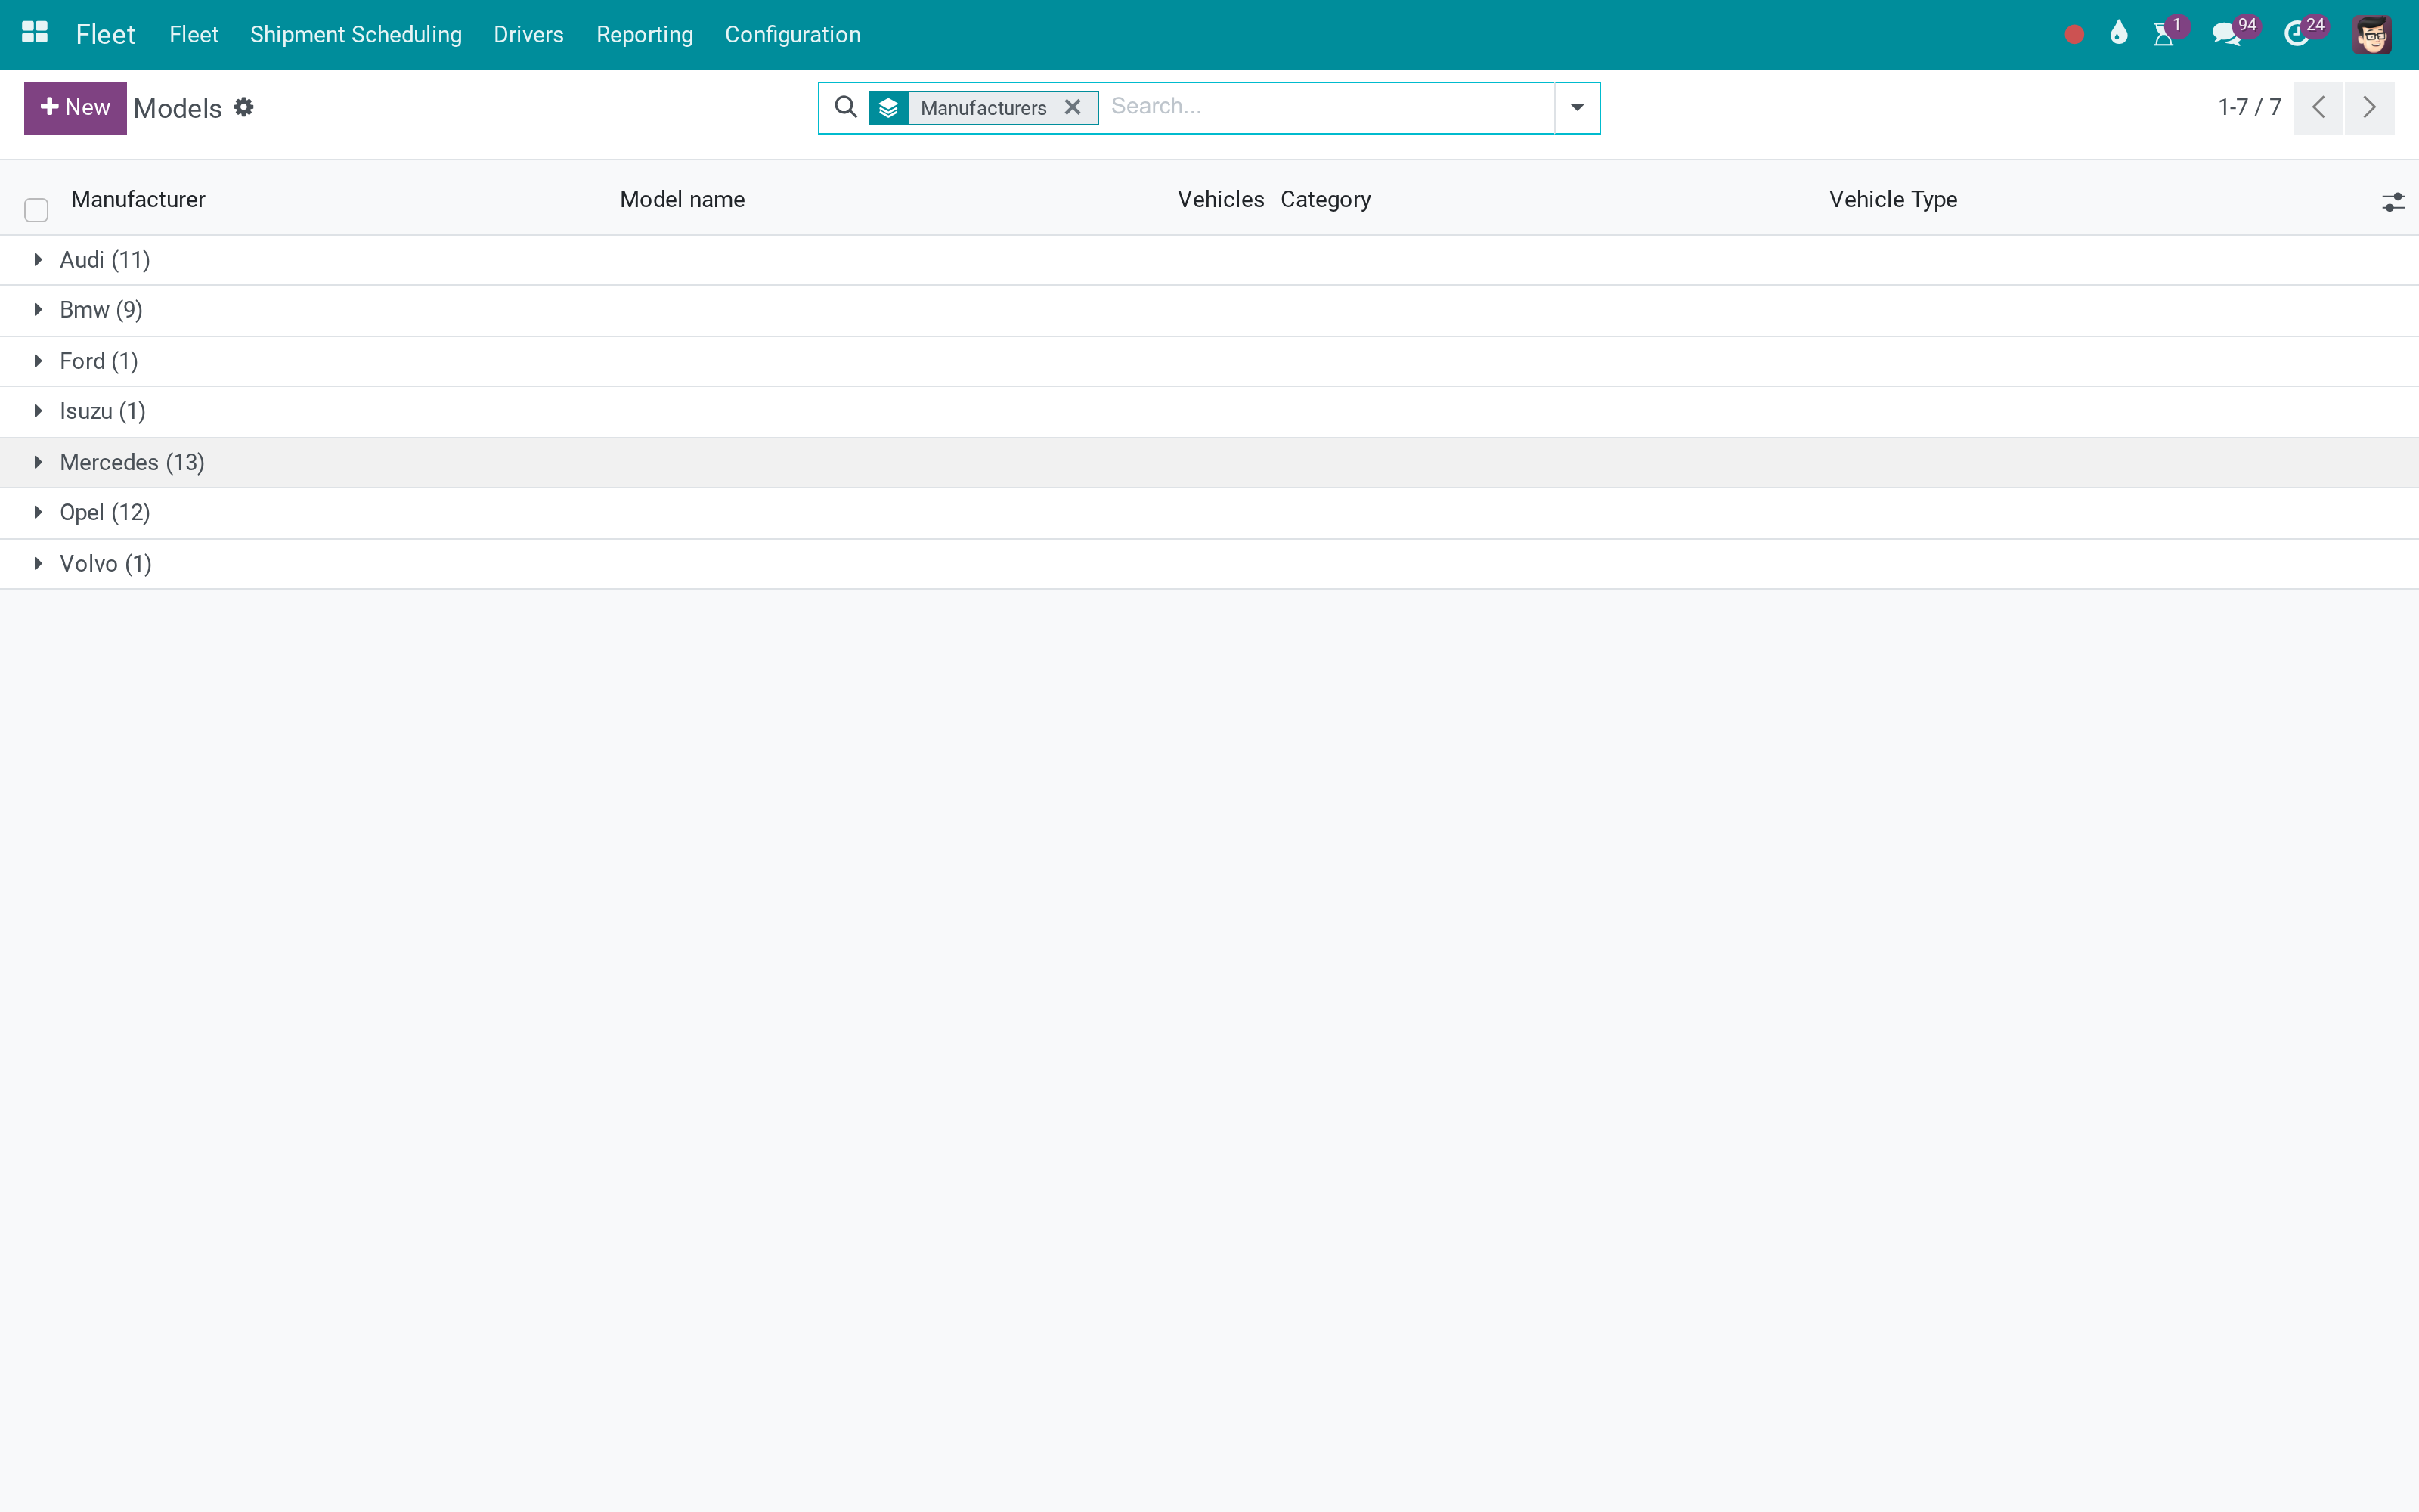Open the Configuration menu
The image size is (2419, 1512).
click(x=793, y=34)
